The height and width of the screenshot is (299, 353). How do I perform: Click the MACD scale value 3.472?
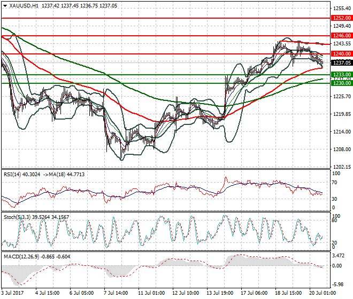[x=339, y=256]
